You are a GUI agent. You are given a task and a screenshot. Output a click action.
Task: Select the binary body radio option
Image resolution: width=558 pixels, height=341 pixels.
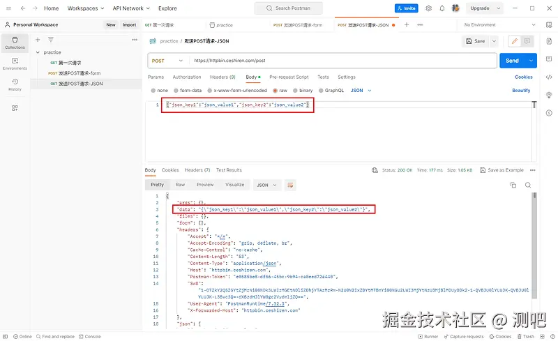tap(303, 91)
